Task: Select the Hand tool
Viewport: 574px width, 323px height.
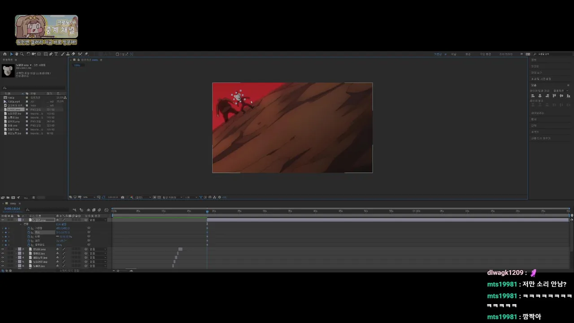Action: tap(17, 54)
